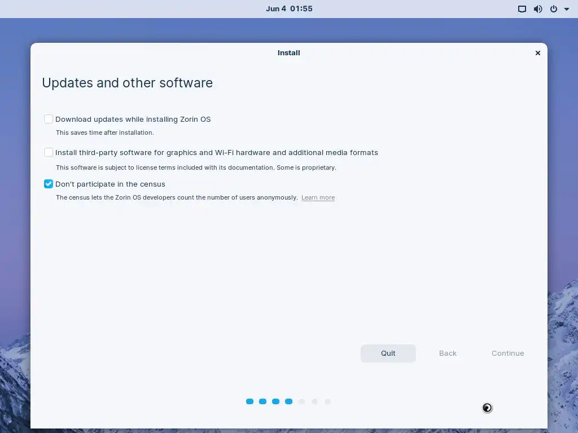Open the census Learn more link

(x=318, y=197)
